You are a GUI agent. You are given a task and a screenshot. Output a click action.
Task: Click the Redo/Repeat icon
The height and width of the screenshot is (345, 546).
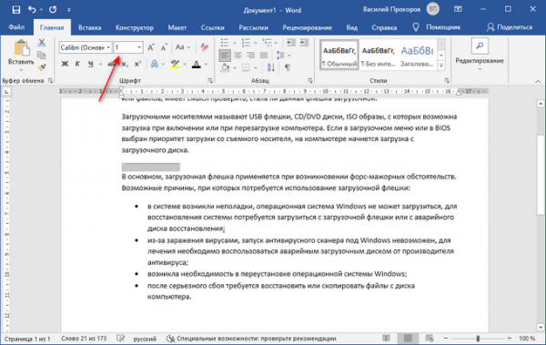pyautogui.click(x=53, y=10)
